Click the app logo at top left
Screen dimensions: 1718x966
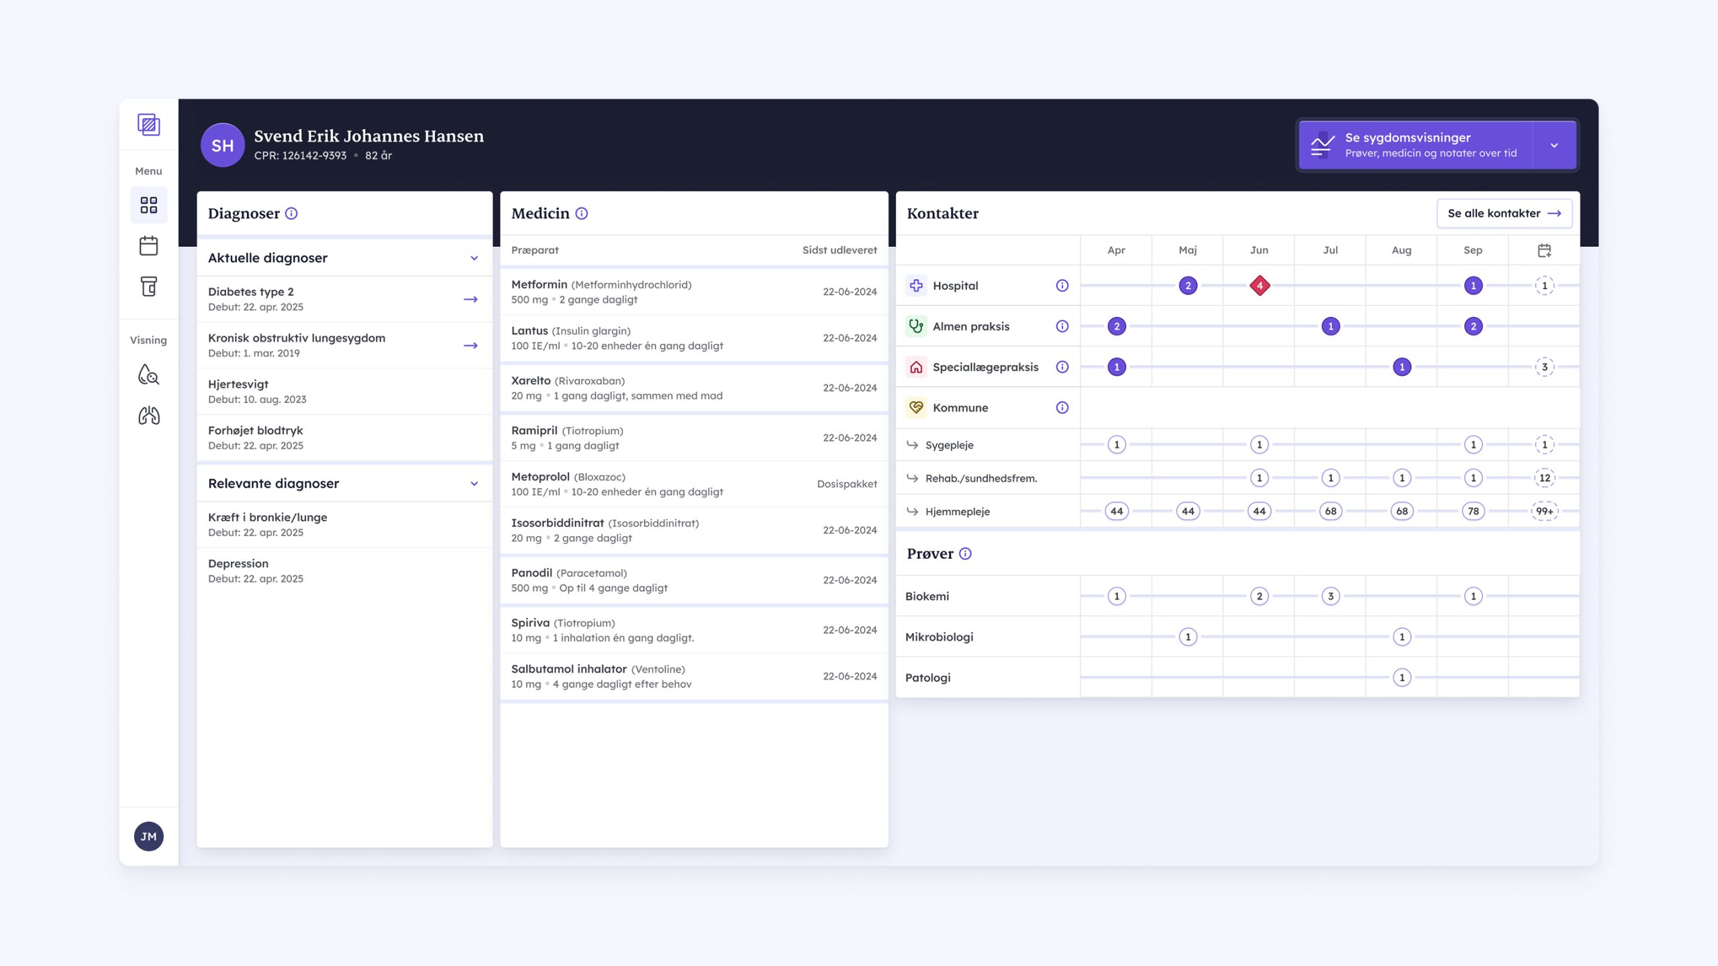point(148,125)
